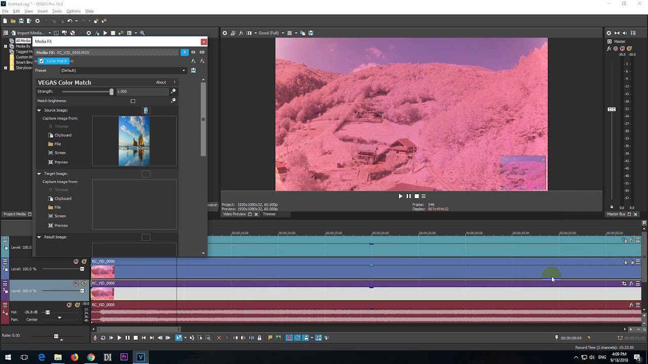Mute video track 3

76,283
